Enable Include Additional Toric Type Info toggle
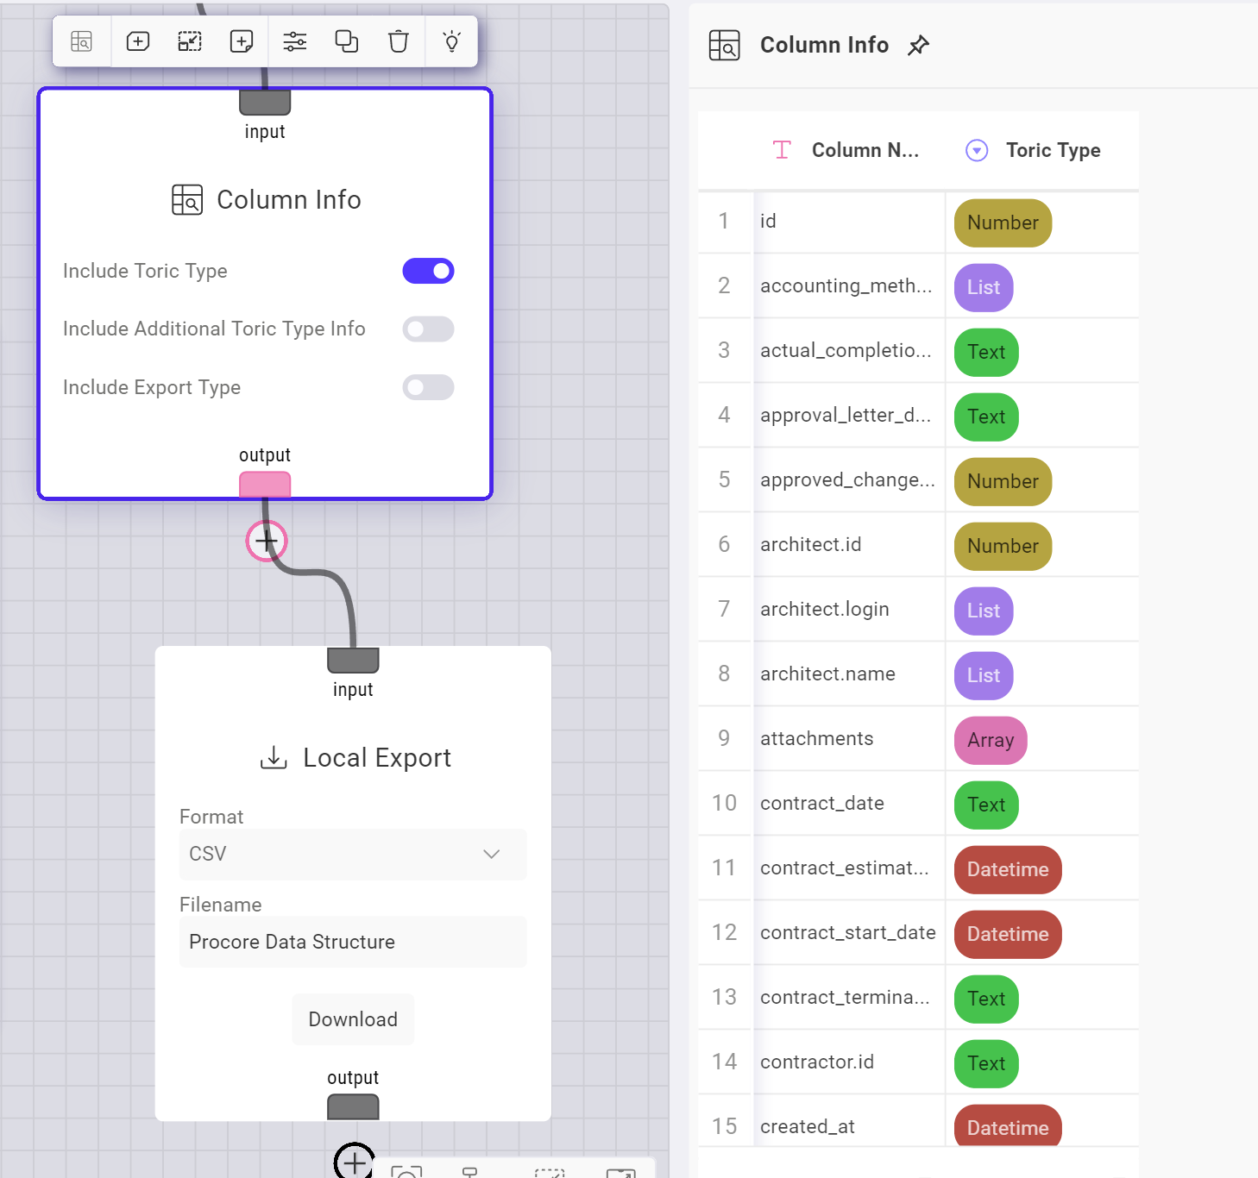The image size is (1258, 1178). point(428,329)
